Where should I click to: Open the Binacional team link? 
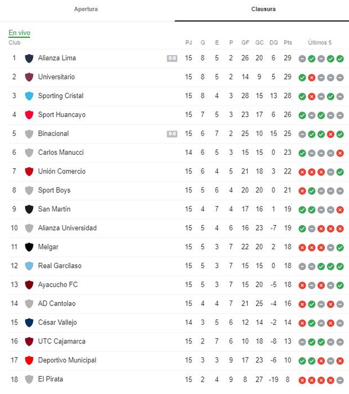click(53, 134)
